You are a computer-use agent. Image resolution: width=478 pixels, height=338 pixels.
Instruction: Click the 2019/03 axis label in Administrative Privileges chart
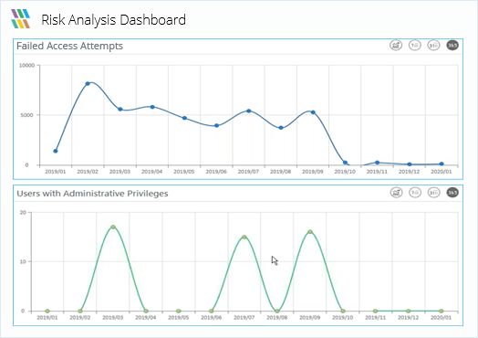(x=113, y=318)
